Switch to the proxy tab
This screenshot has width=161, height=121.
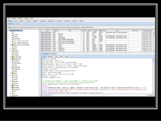point(15,21)
